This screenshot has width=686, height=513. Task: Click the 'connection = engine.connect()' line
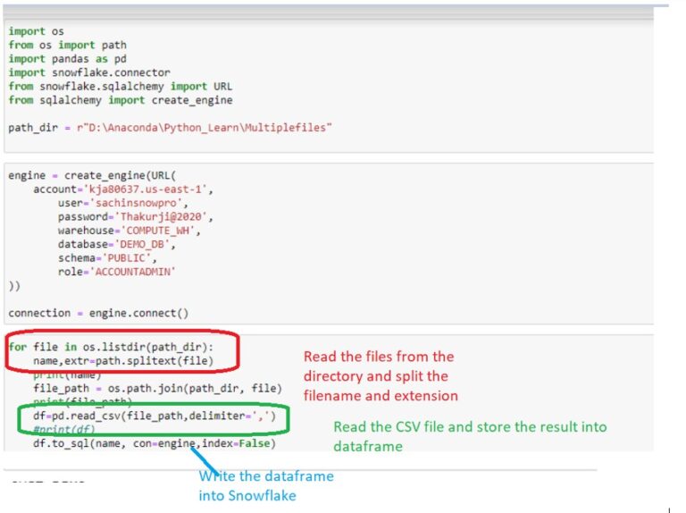click(98, 313)
